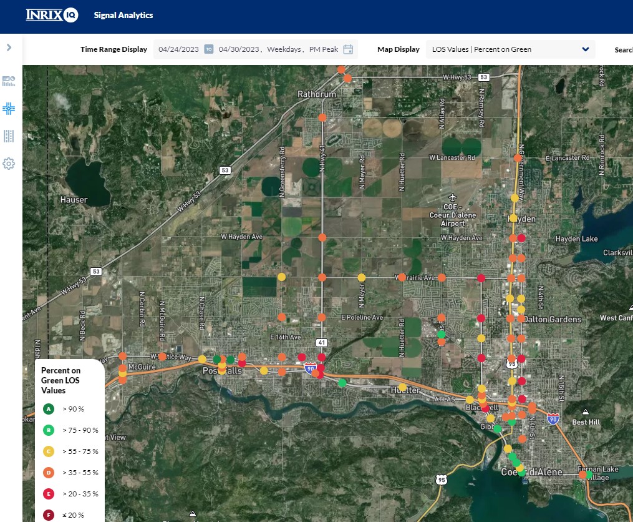Viewport: 633px width, 522px height.
Task: Select the intersection analysis sidebar icon
Action: [9, 109]
